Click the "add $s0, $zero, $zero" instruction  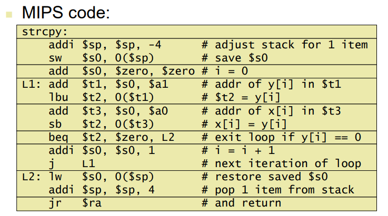[x=121, y=71]
